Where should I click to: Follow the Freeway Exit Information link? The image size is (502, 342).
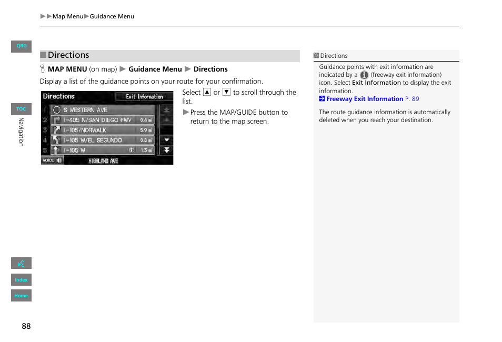click(373, 99)
